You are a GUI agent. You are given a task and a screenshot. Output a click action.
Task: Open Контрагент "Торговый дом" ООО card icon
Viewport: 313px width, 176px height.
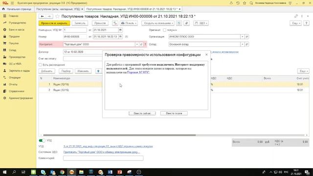click(x=141, y=44)
